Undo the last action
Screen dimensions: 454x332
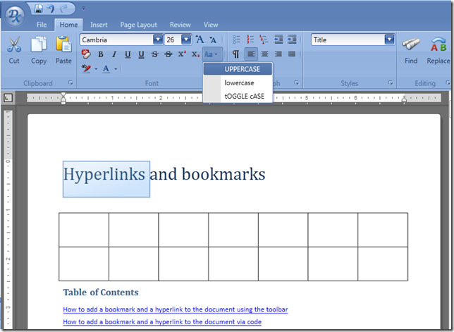[51, 8]
